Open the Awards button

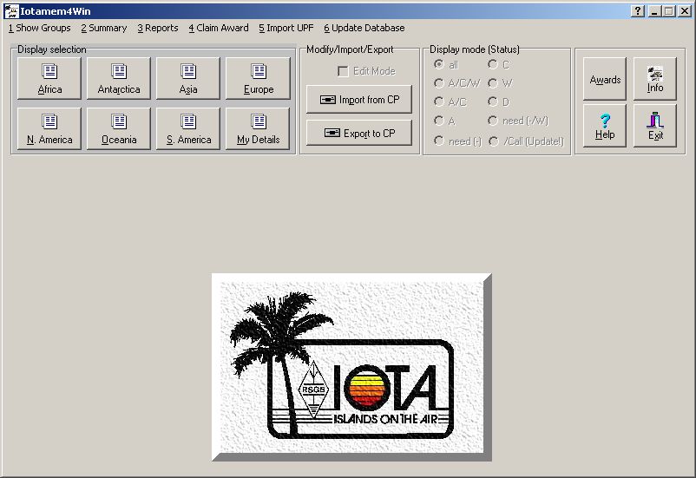(x=605, y=79)
